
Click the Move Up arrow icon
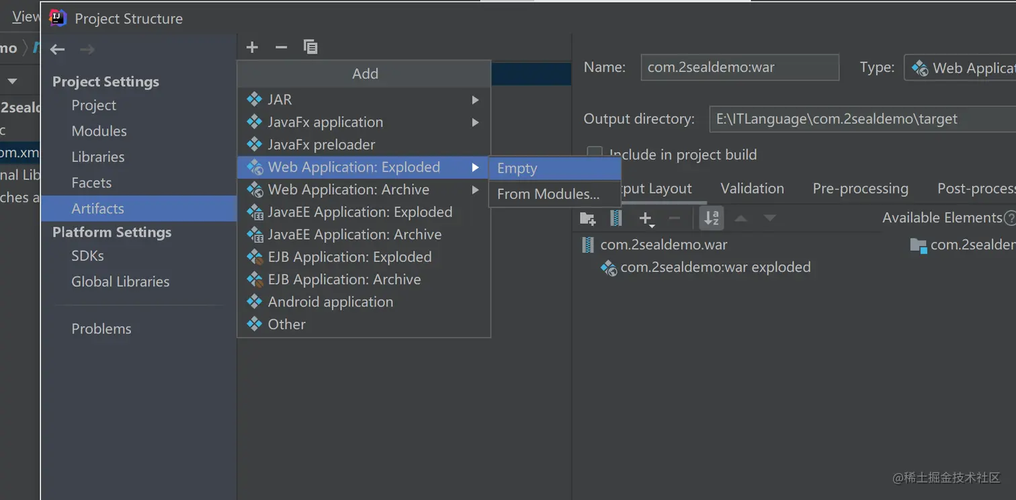point(740,218)
